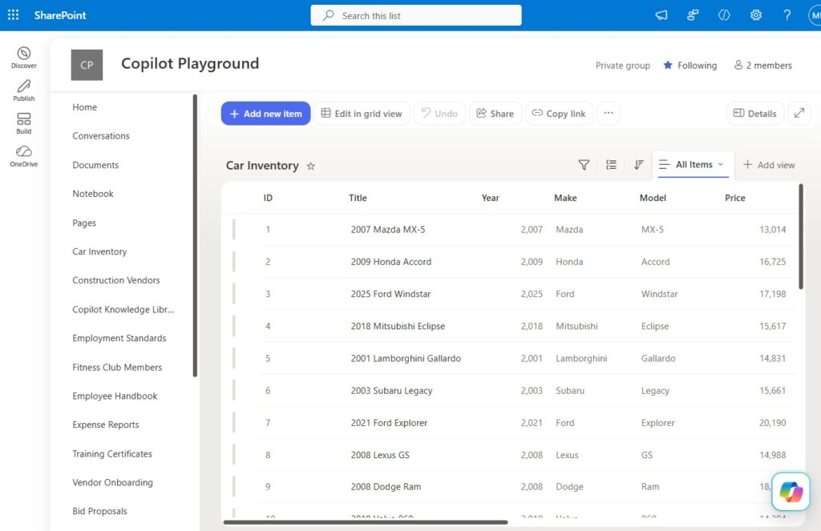Image resolution: width=821 pixels, height=531 pixels.
Task: Open the app launcher waffle icon
Action: [x=13, y=15]
